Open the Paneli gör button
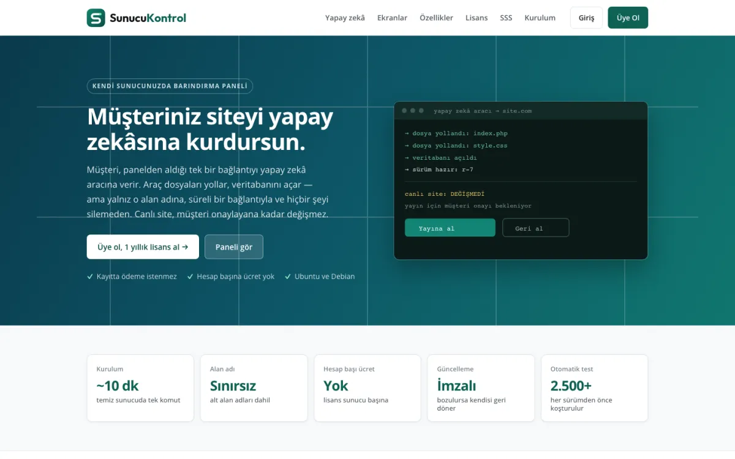 click(234, 247)
